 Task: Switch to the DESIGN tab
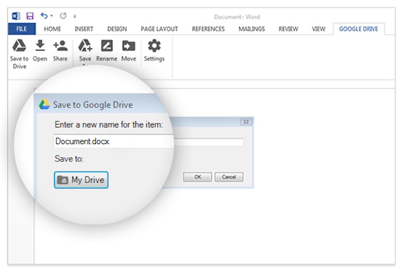[117, 29]
